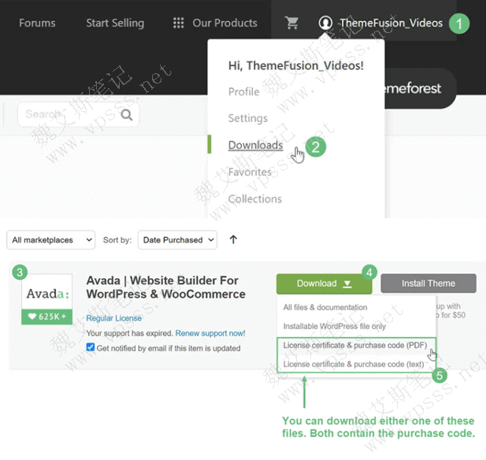Click the Our Products grid icon

(179, 23)
